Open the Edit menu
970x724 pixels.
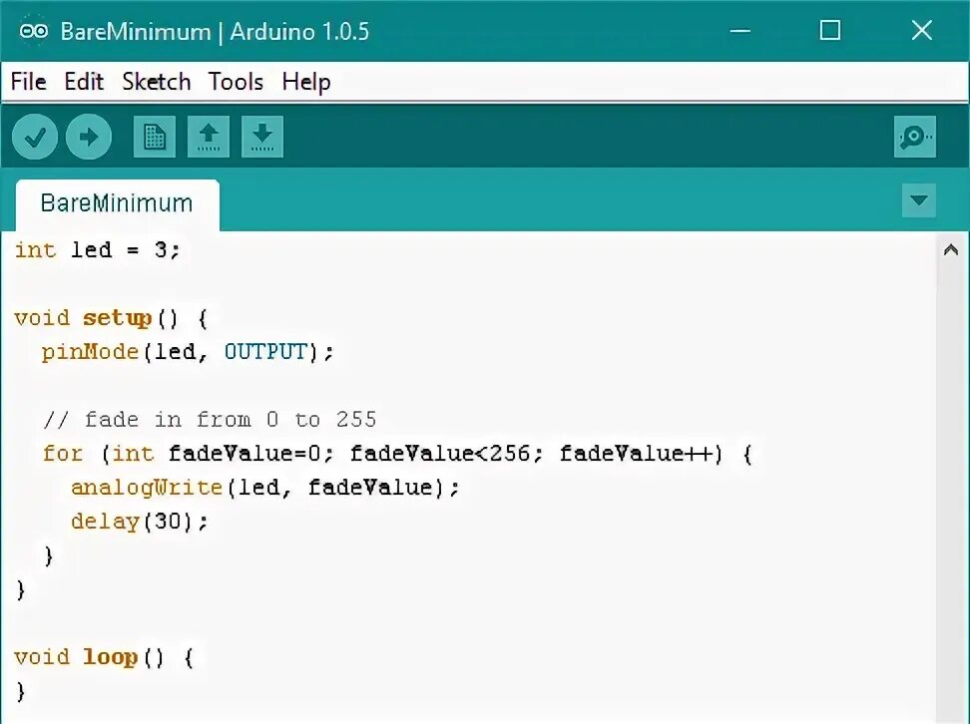[84, 82]
